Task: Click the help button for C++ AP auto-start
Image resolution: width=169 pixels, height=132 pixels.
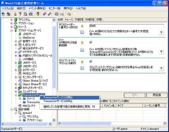Action: click(161, 52)
